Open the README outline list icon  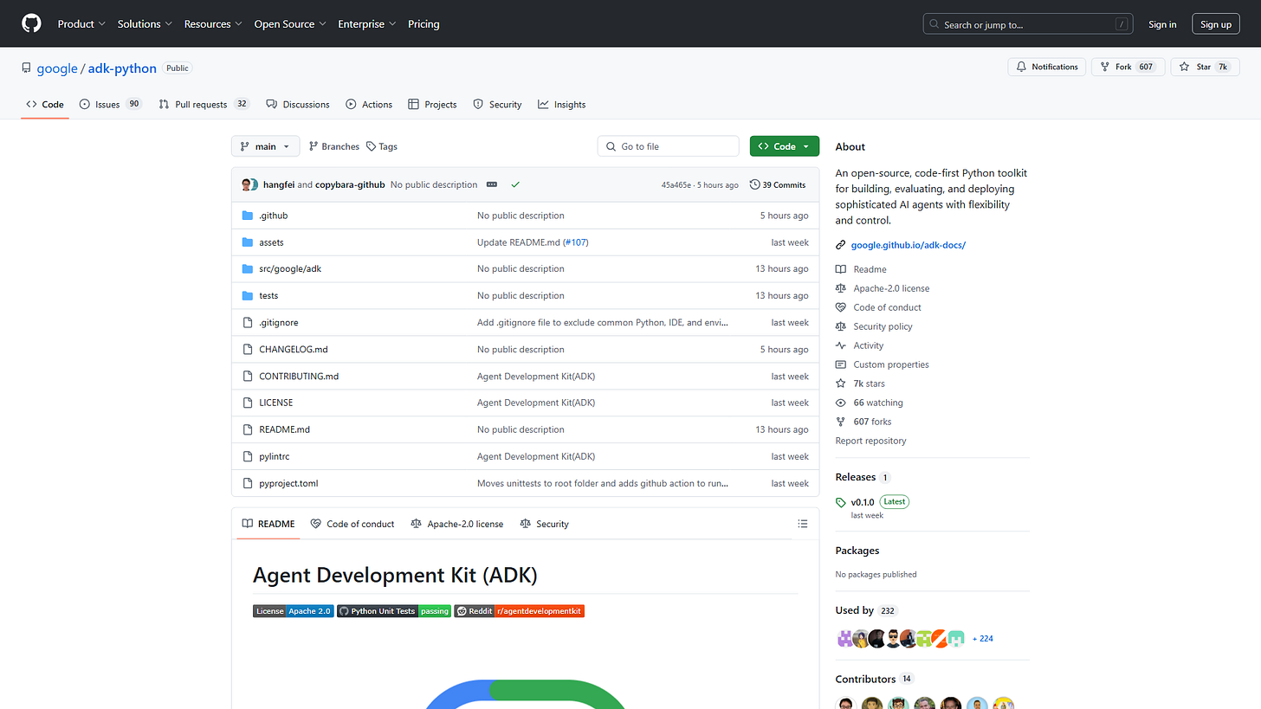(x=803, y=524)
